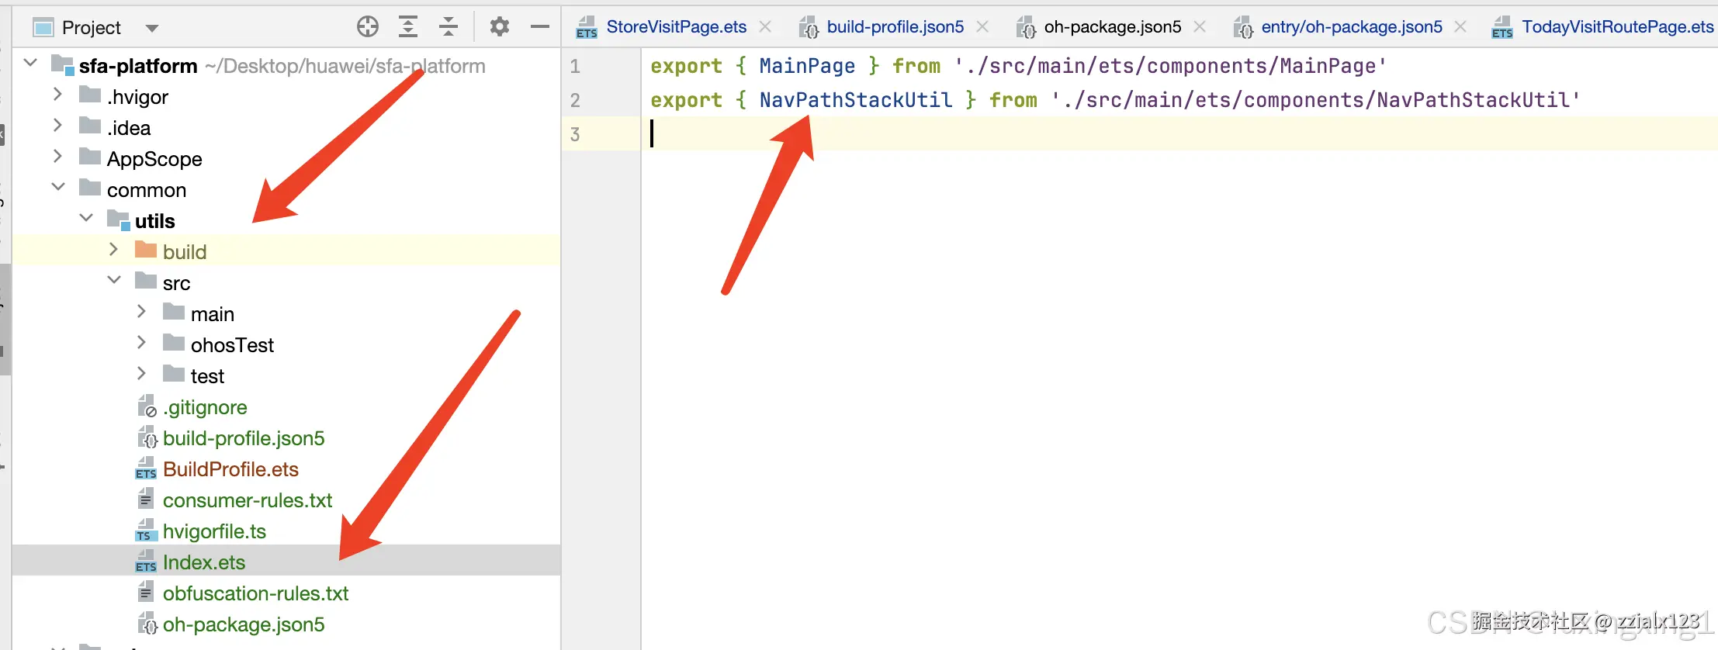Screen dimensions: 1718x650
Task: Select the .hvigor folder row
Action: 286,97
